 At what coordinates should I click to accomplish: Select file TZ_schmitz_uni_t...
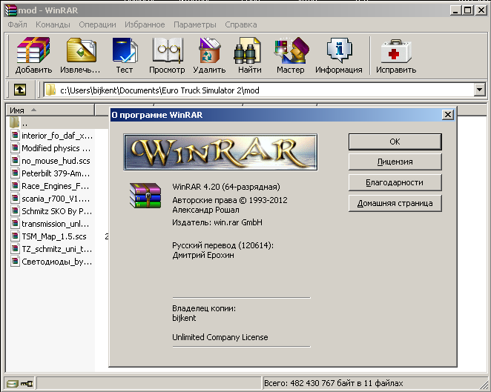[x=51, y=249]
